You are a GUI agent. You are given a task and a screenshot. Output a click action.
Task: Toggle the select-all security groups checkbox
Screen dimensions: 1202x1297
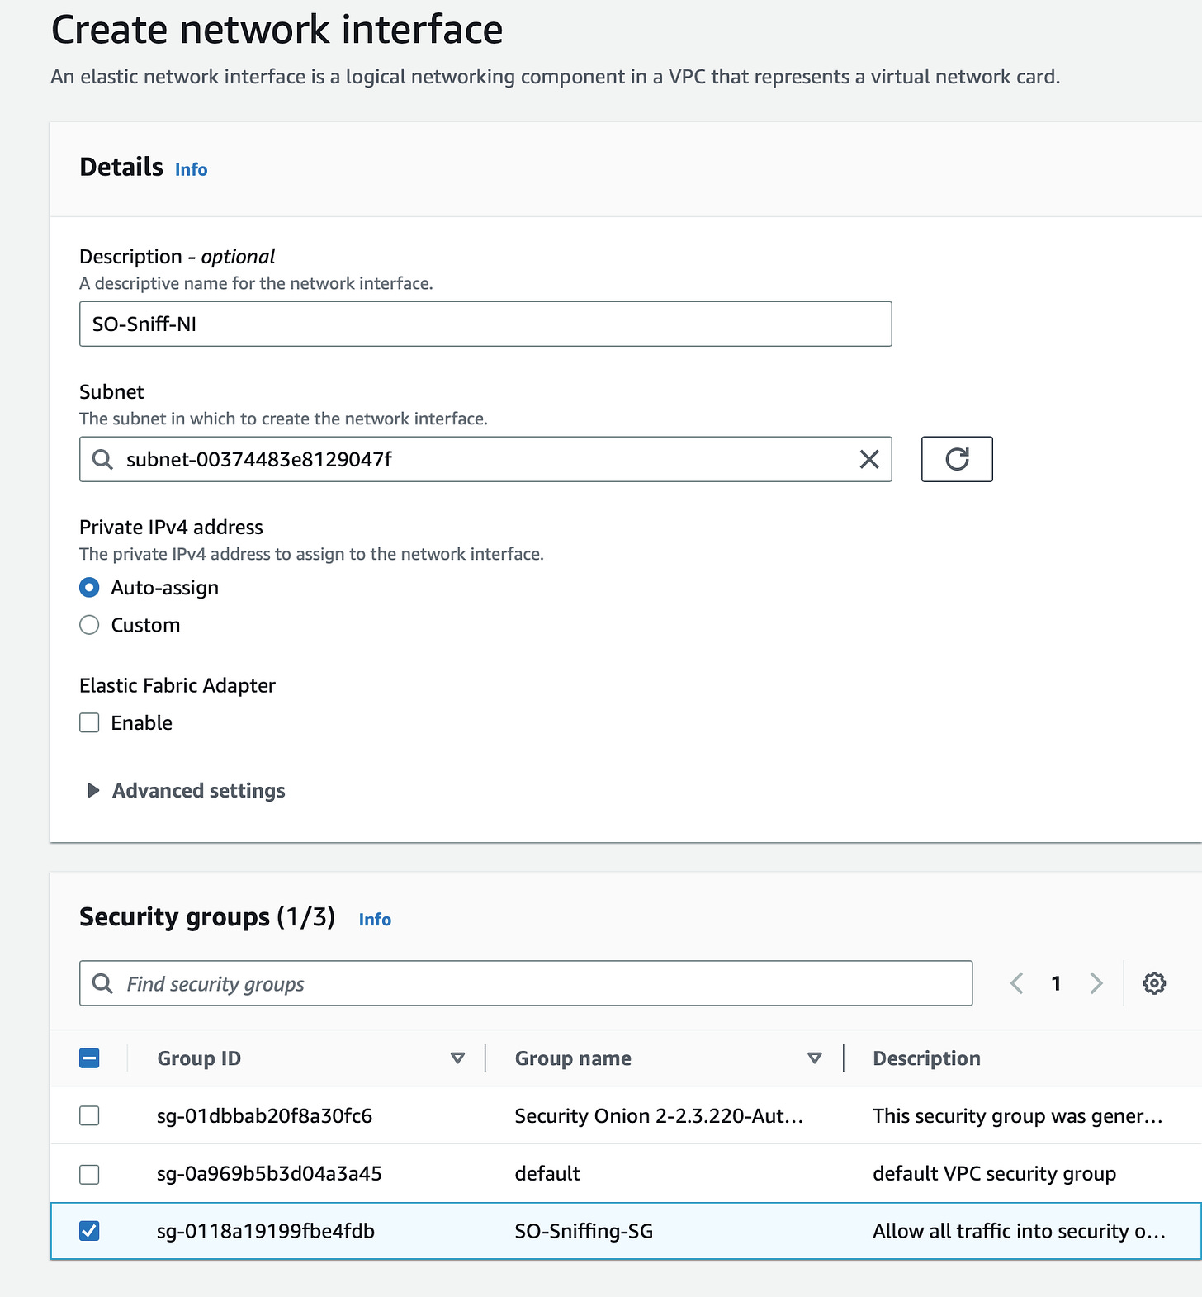pos(89,1058)
